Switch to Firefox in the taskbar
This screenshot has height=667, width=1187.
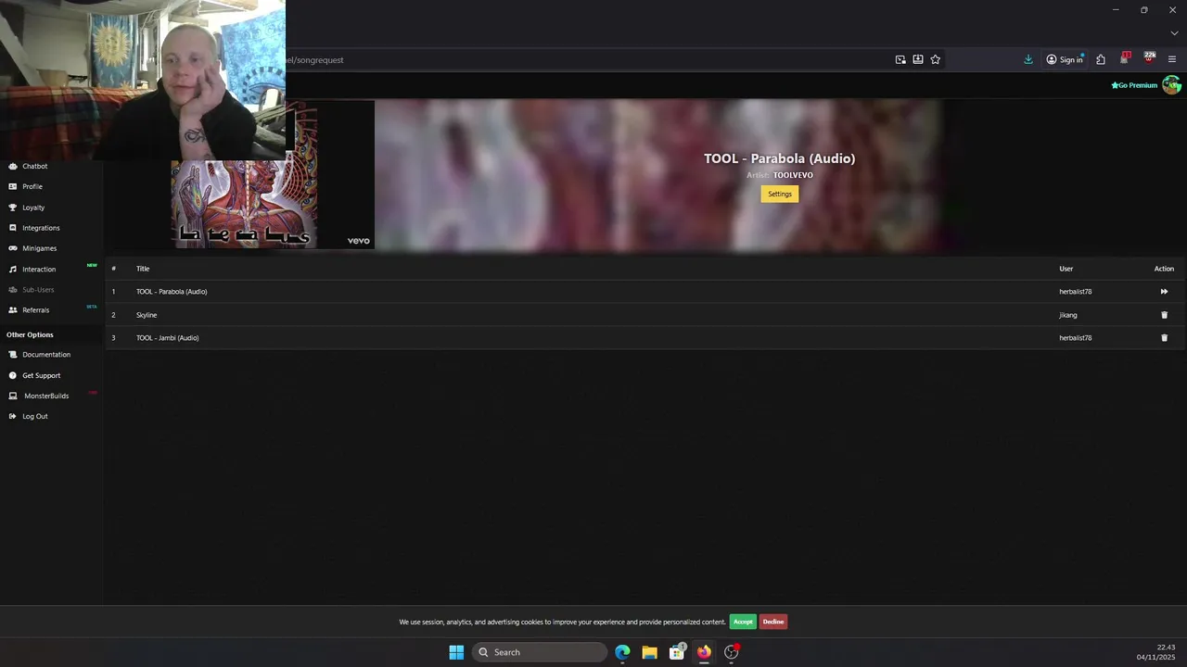pyautogui.click(x=704, y=652)
